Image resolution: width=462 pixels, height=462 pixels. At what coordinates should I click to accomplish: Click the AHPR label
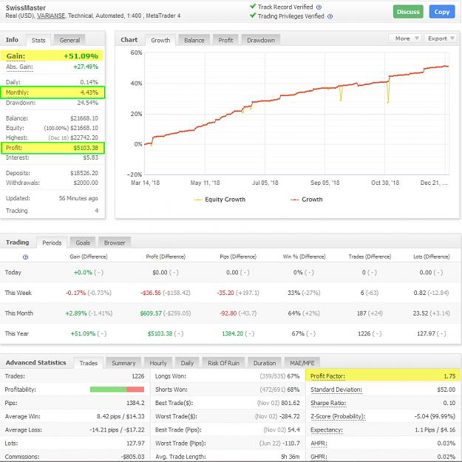click(319, 443)
